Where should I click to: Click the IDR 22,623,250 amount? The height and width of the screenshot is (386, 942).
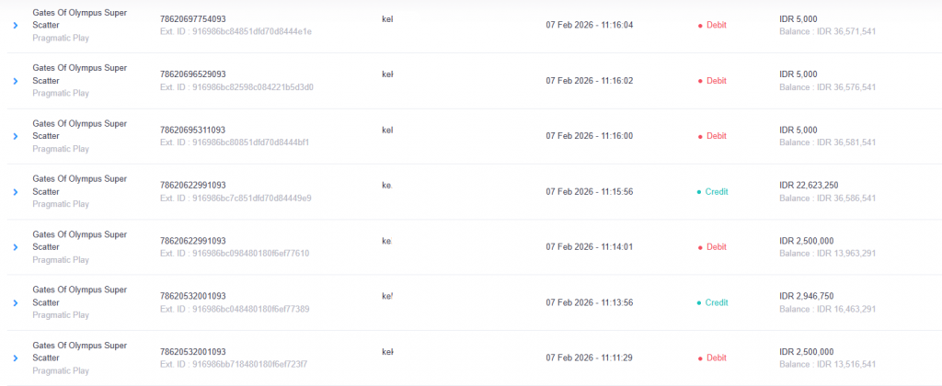[x=809, y=185]
